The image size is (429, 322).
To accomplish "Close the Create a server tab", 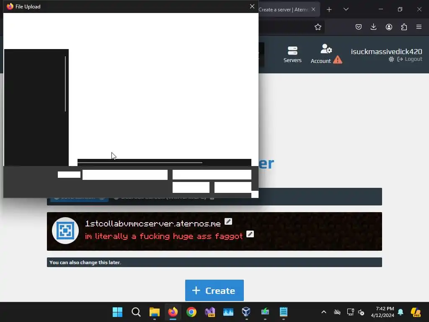I will pyautogui.click(x=313, y=9).
